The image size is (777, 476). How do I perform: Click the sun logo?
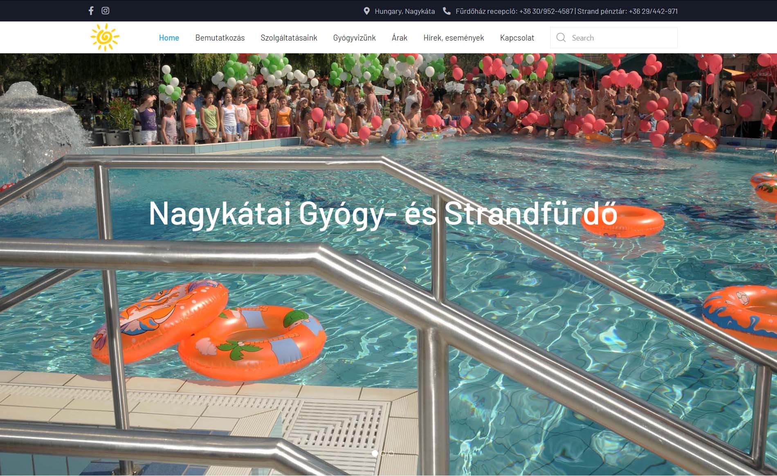tap(105, 37)
